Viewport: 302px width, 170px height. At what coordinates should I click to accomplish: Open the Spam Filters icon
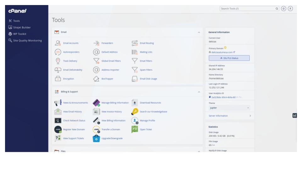135,70
